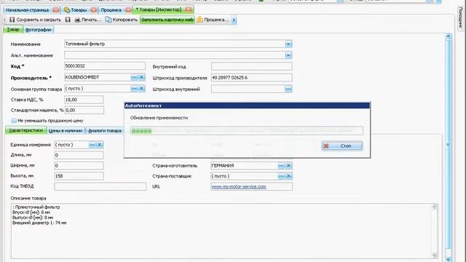Click Стоп in AutoИнтеллект dialog
The image size is (466, 262).
(341, 146)
